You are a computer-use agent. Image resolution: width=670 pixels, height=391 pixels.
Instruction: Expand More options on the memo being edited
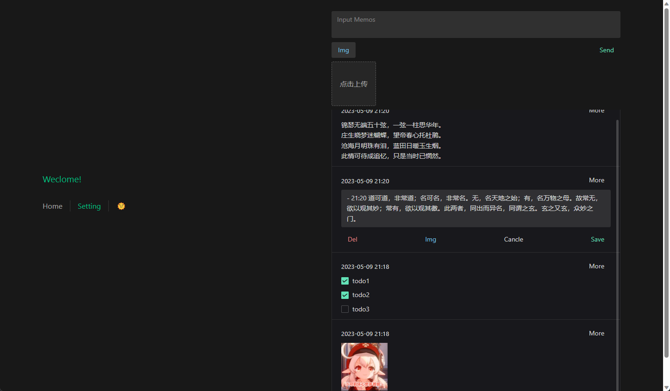pos(596,180)
